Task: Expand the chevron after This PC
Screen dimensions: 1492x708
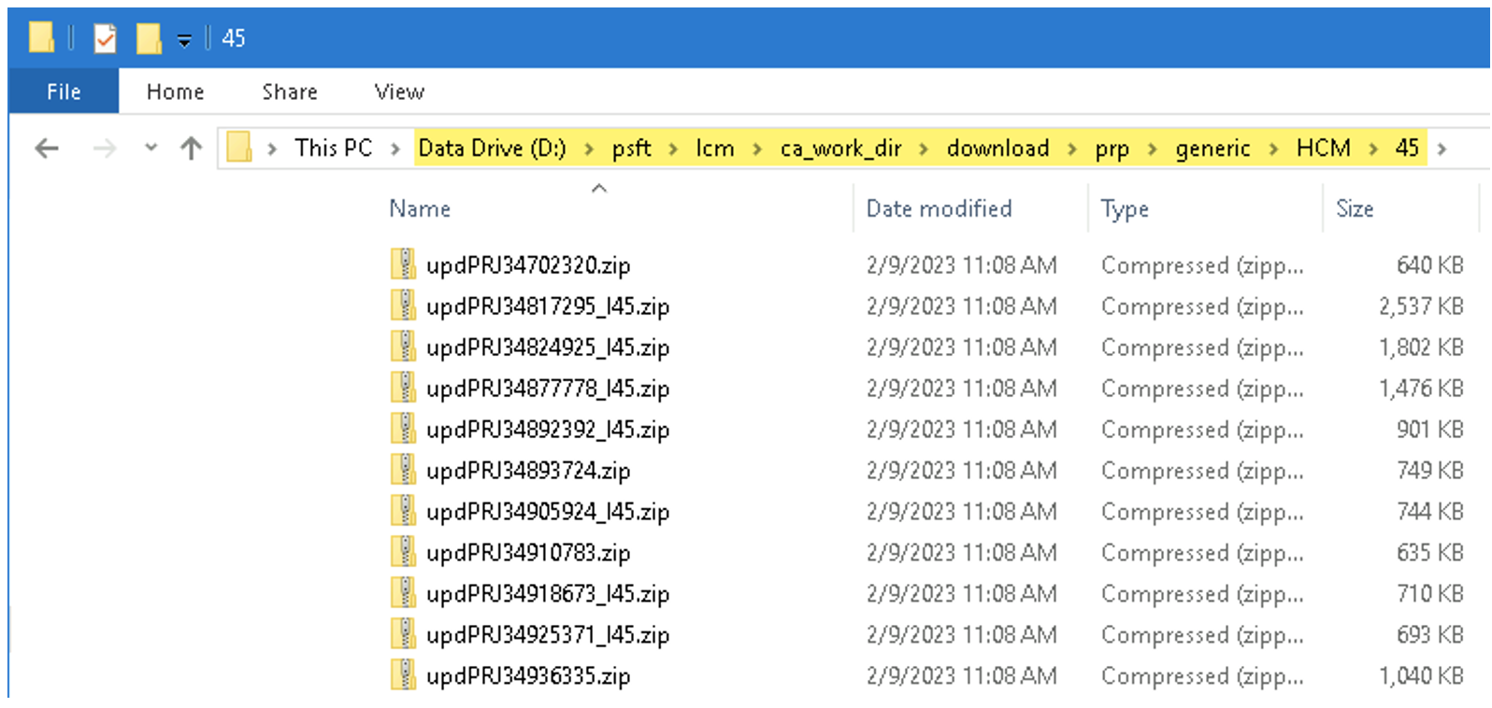Action: click(395, 149)
